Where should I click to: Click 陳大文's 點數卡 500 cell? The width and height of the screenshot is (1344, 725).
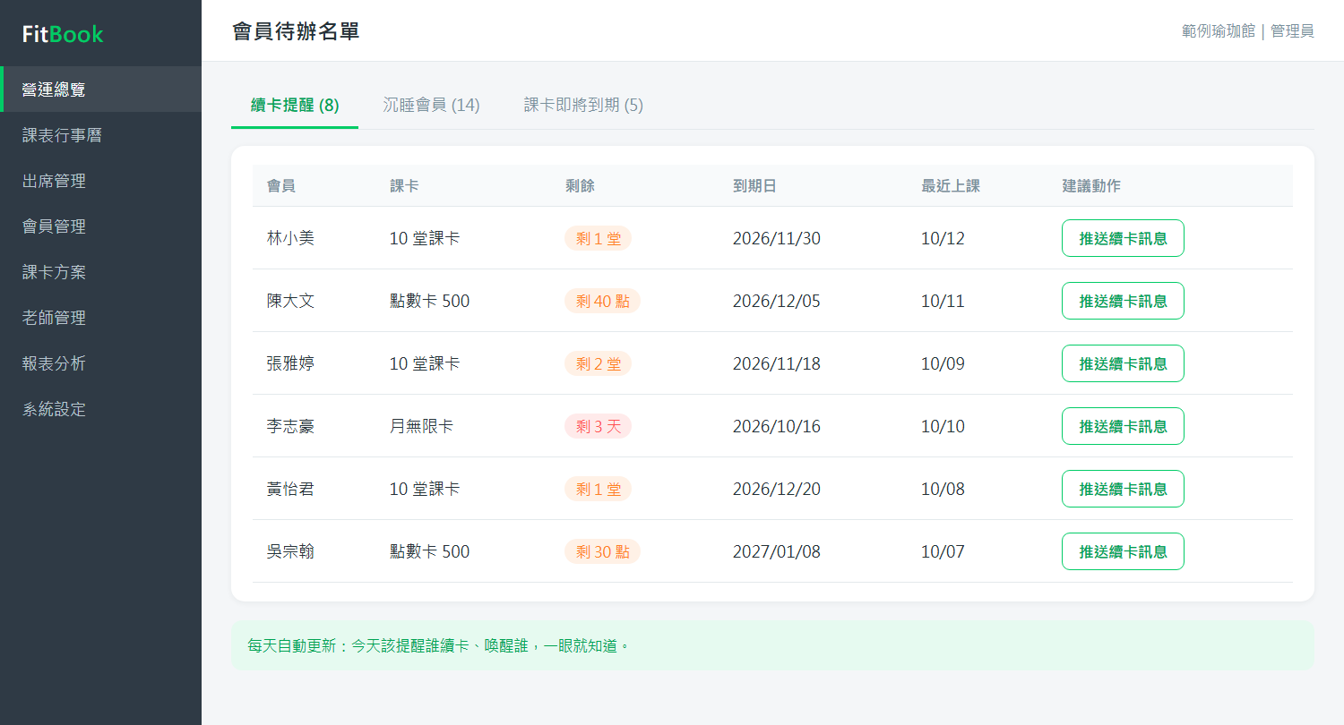[x=429, y=301]
